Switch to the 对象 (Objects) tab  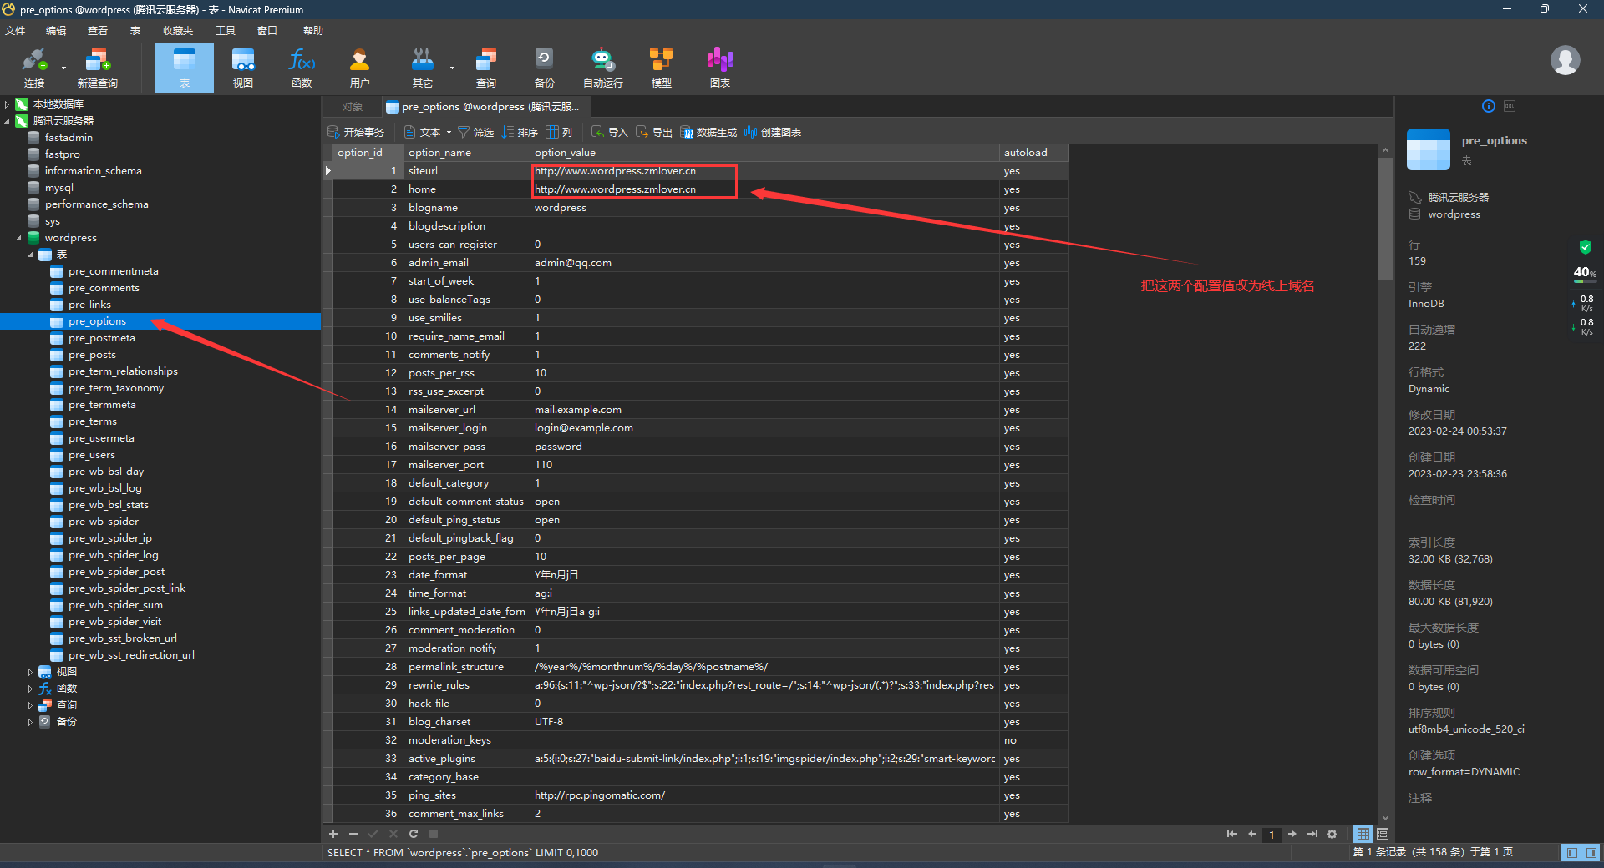point(353,107)
